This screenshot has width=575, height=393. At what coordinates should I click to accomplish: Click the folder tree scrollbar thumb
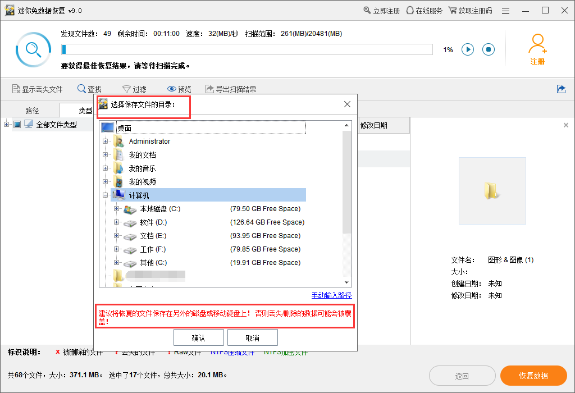(346, 182)
